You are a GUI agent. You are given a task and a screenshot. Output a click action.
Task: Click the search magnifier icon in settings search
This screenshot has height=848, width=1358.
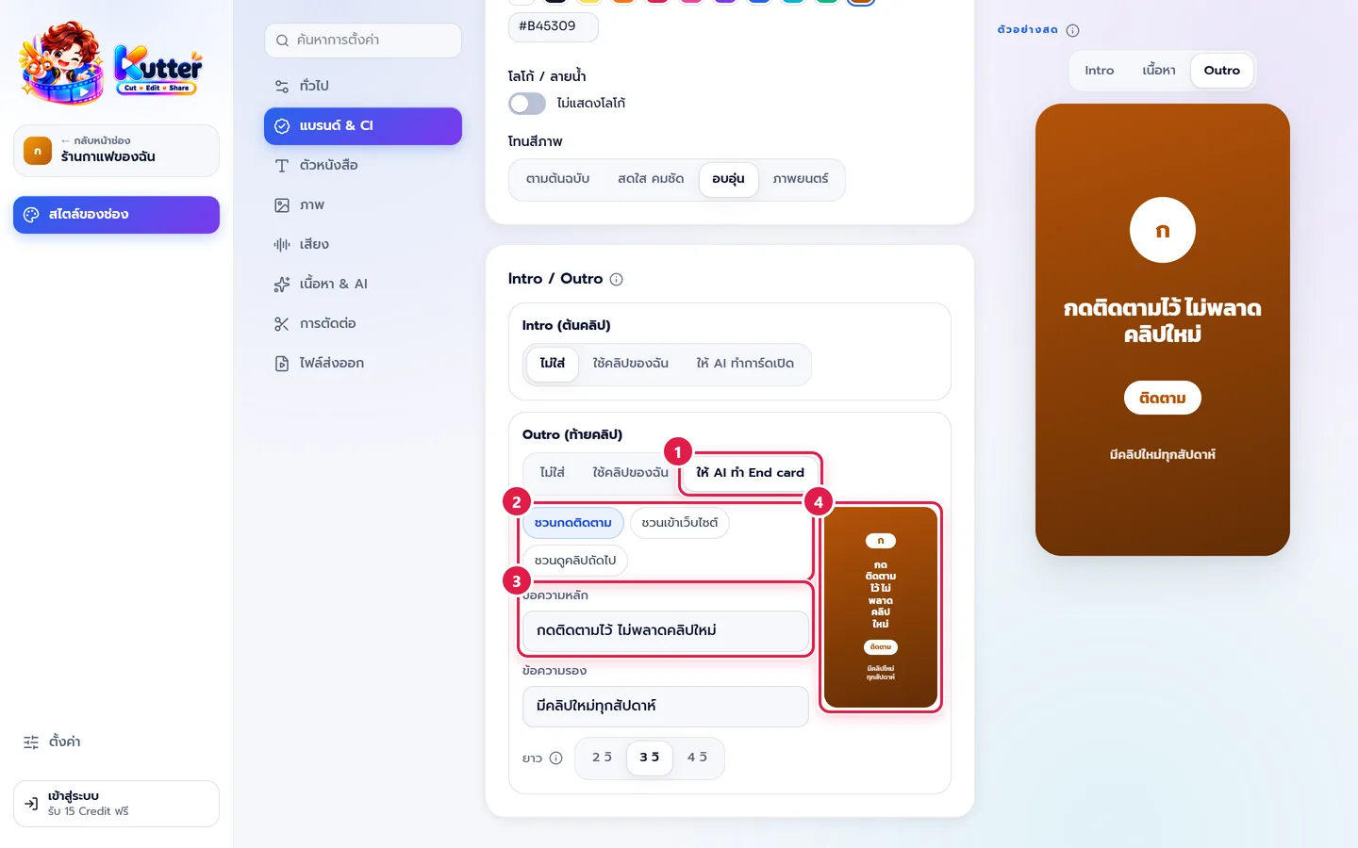282,41
